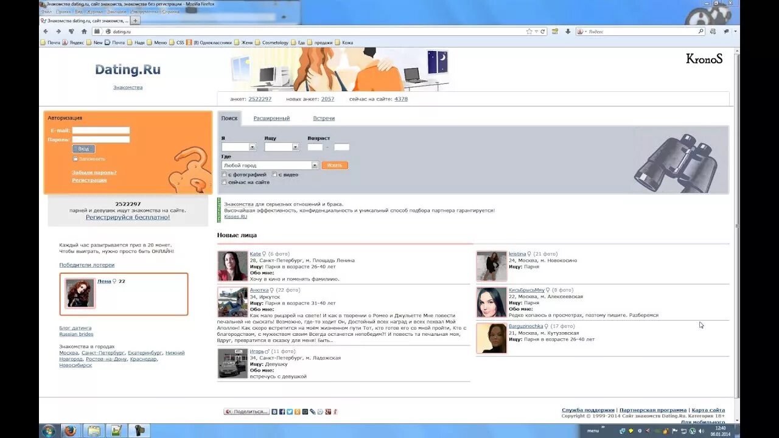Open the Файл menu

click(46, 12)
